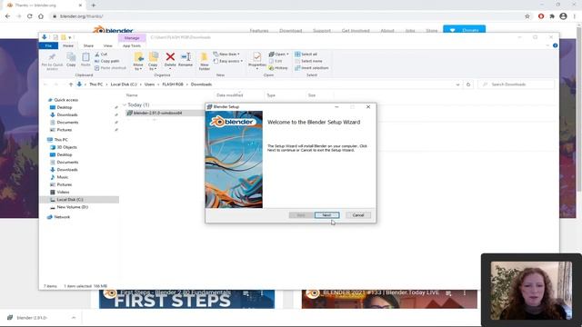This screenshot has height=327, width=582.
Task: Click the disabled Back button in the setup wizard
Action: click(301, 215)
